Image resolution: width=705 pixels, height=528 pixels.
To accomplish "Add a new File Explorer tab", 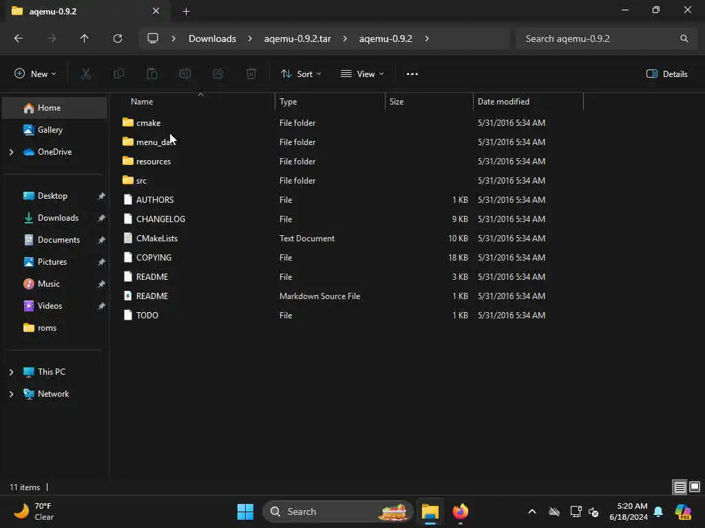I will coord(186,12).
